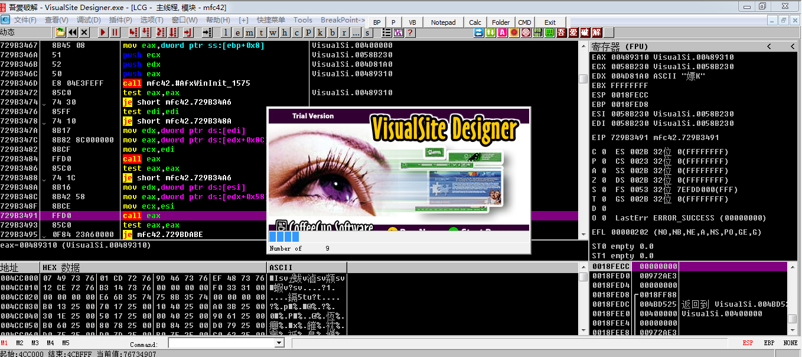The height and width of the screenshot is (357, 802).
Task: Open the 文件(F) menu
Action: (25, 20)
